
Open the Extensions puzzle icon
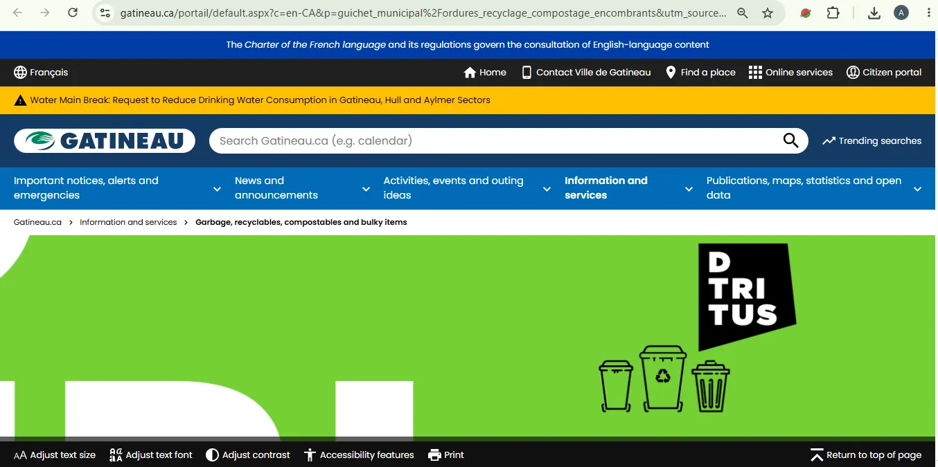click(x=833, y=12)
